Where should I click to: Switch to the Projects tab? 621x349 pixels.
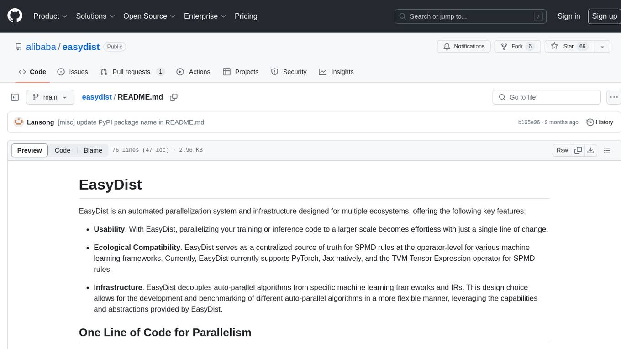[241, 72]
